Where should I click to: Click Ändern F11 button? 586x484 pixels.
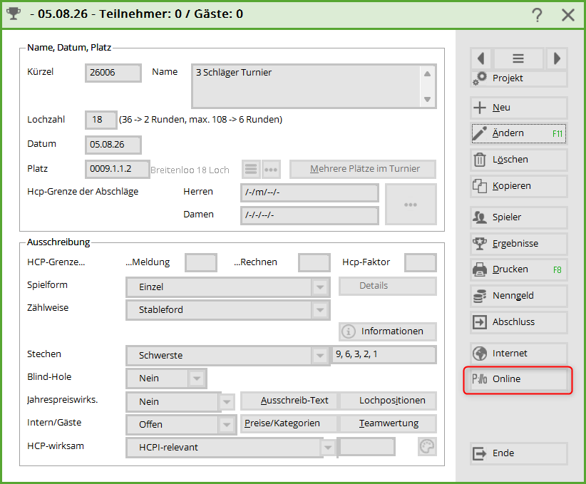click(x=519, y=133)
